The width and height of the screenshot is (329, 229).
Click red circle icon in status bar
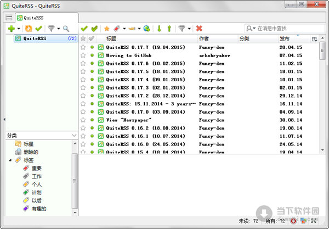click(293, 221)
